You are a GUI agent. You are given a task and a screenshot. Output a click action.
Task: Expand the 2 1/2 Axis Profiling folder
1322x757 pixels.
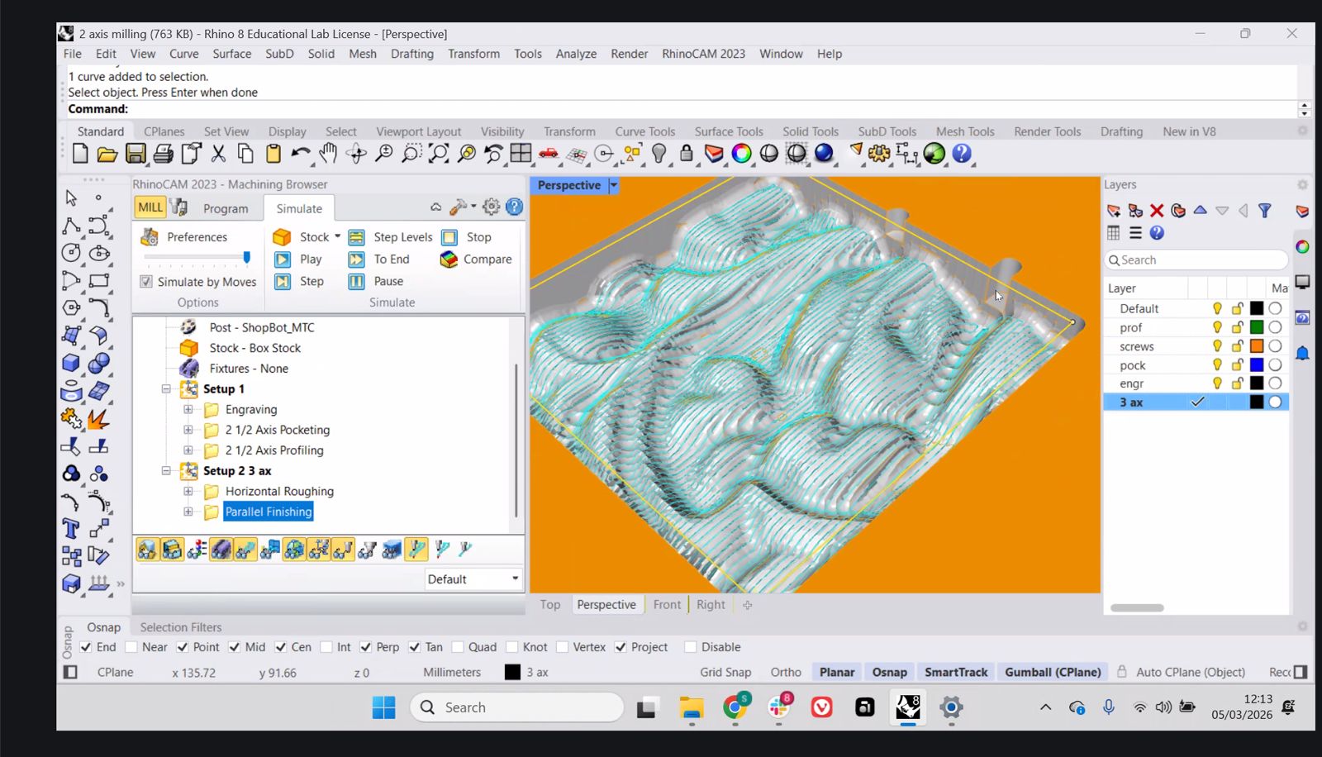(188, 450)
